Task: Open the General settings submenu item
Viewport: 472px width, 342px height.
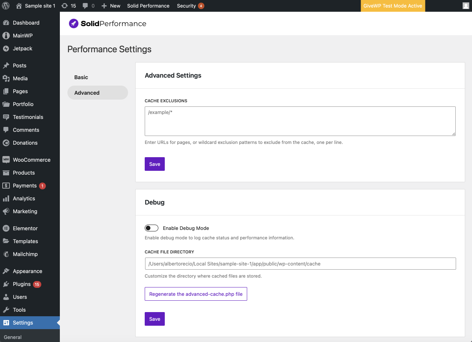Action: pos(13,337)
